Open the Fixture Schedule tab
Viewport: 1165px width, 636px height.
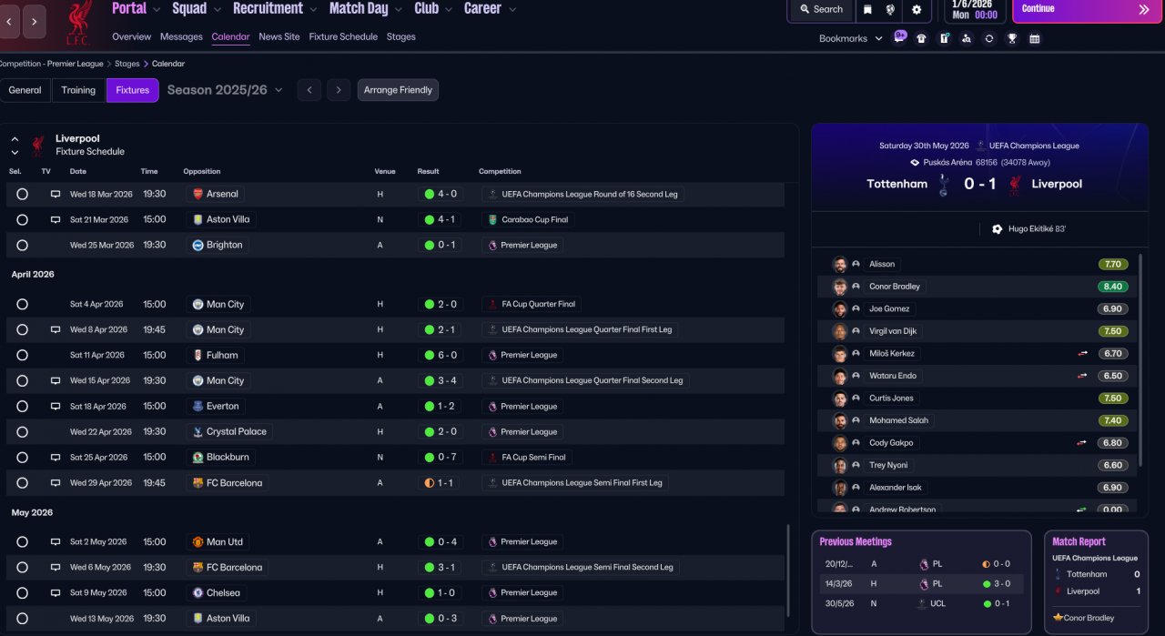coord(342,36)
